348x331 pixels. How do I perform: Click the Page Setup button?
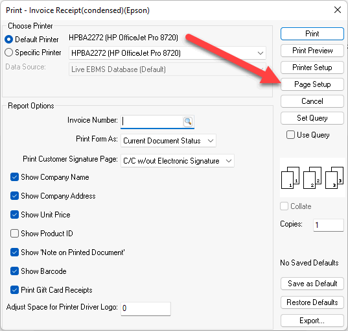312,84
